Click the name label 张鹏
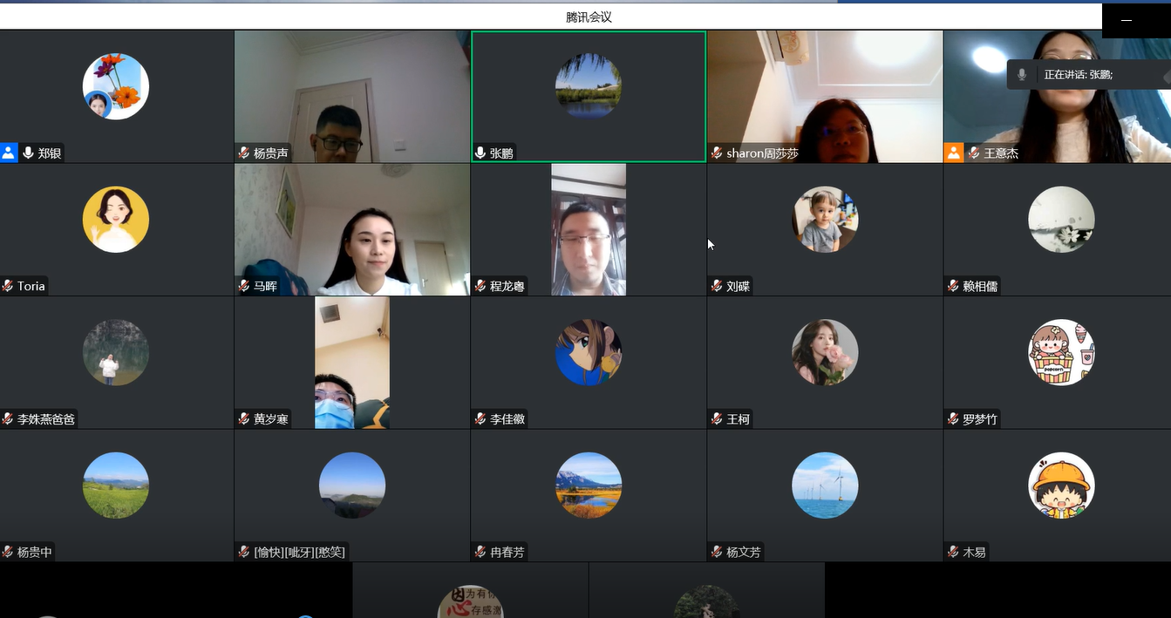 tap(501, 153)
